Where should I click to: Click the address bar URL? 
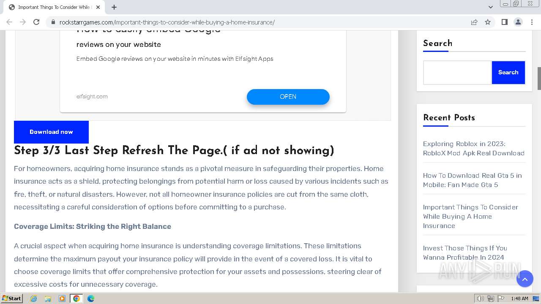coord(167,22)
